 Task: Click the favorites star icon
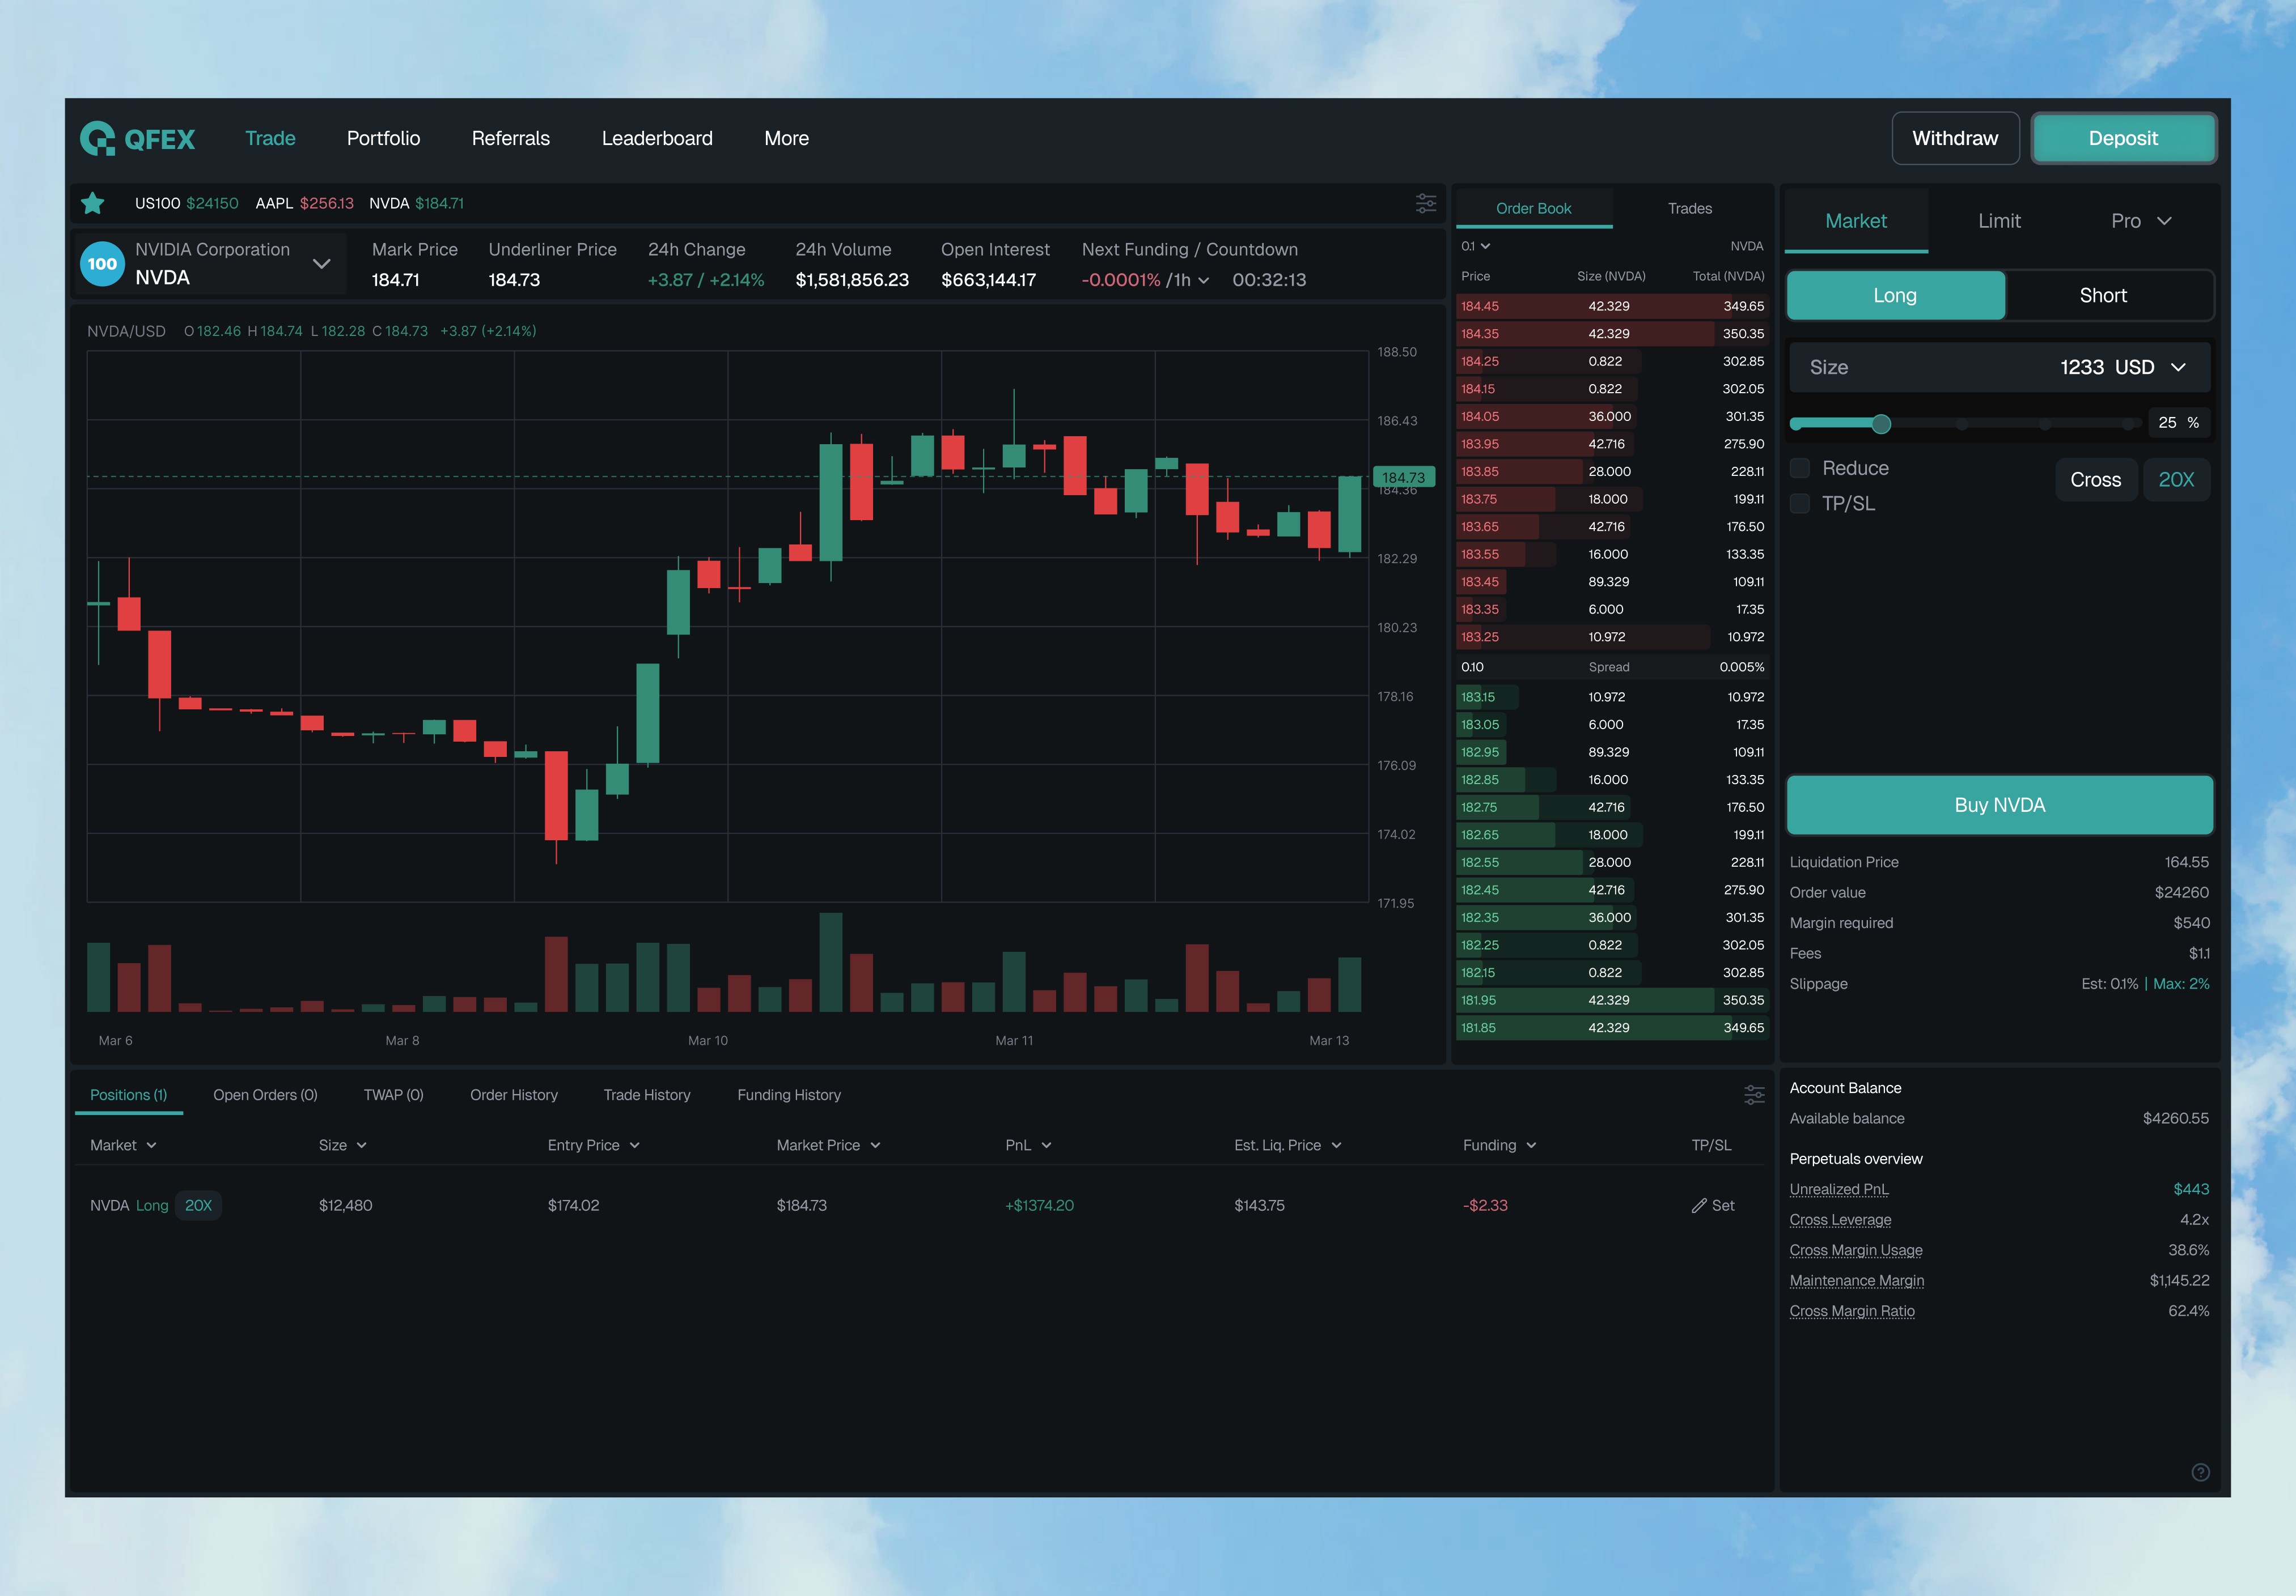coord(93,203)
